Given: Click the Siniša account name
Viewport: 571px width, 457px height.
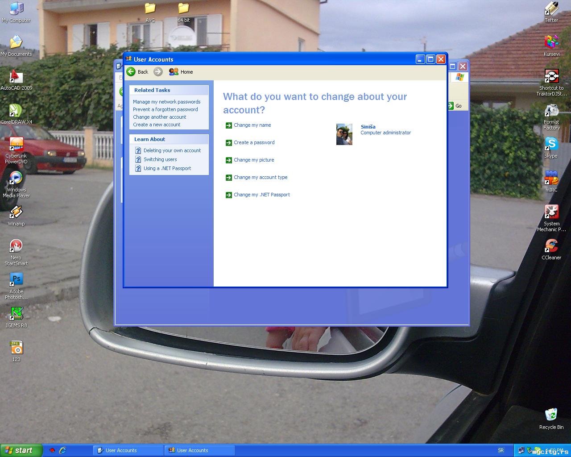Looking at the screenshot, I should [368, 127].
